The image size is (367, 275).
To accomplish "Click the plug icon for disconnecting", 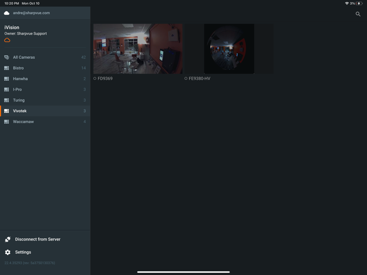I will pos(8,239).
